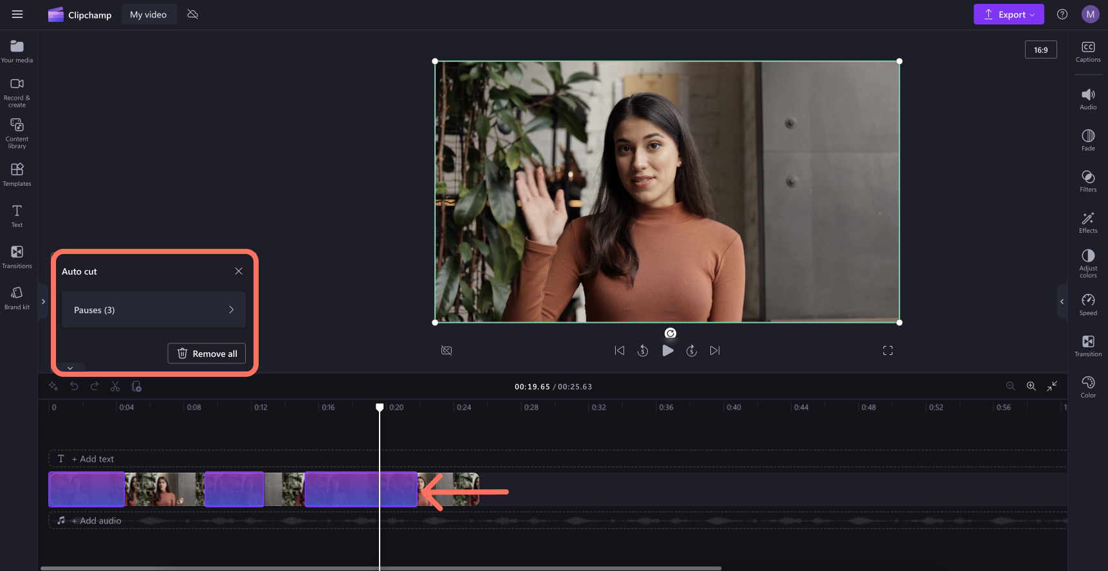Open the Export dropdown
The height and width of the screenshot is (571, 1108).
[x=1008, y=14]
